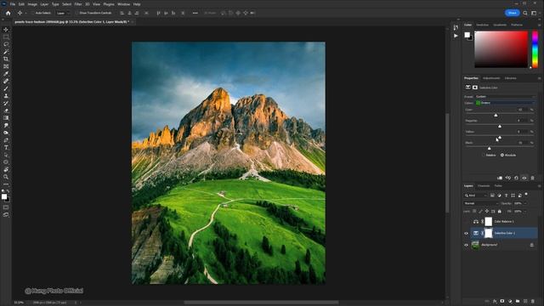The height and width of the screenshot is (306, 544).
Task: Enable the Auto-Select checkbox
Action: click(33, 14)
